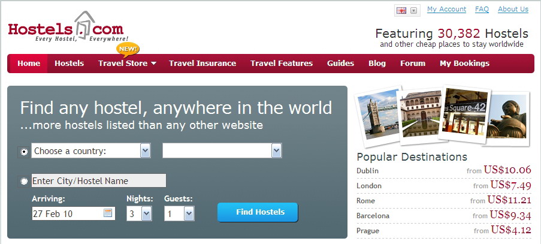Open the My Account link
Screen dimensions: 541x244
446,10
